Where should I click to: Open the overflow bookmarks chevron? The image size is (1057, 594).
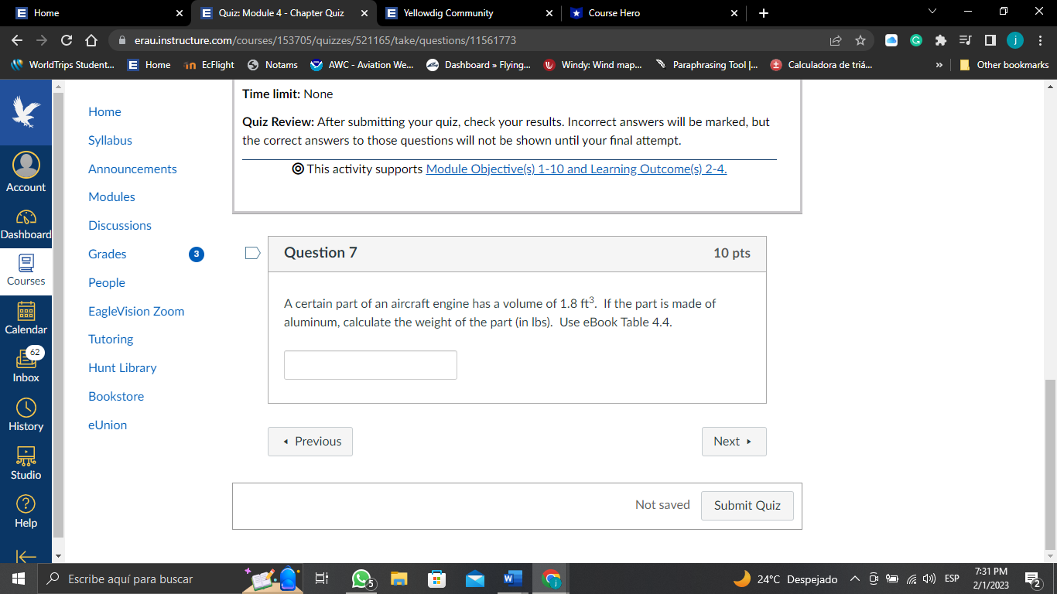(939, 65)
